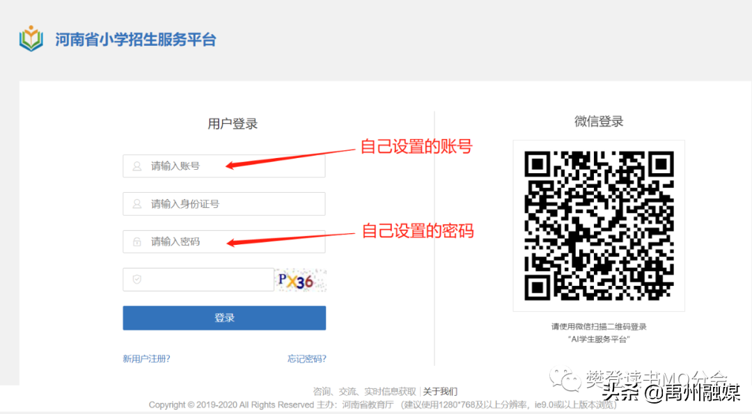The height and width of the screenshot is (414, 752).
Task: Click the shield icon in the captcha field
Action: [x=137, y=280]
